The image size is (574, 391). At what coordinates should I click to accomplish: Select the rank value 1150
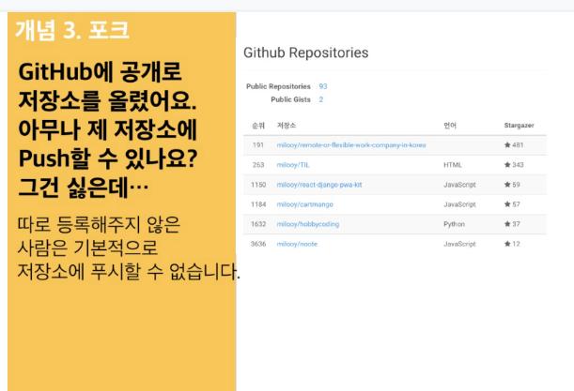point(258,185)
